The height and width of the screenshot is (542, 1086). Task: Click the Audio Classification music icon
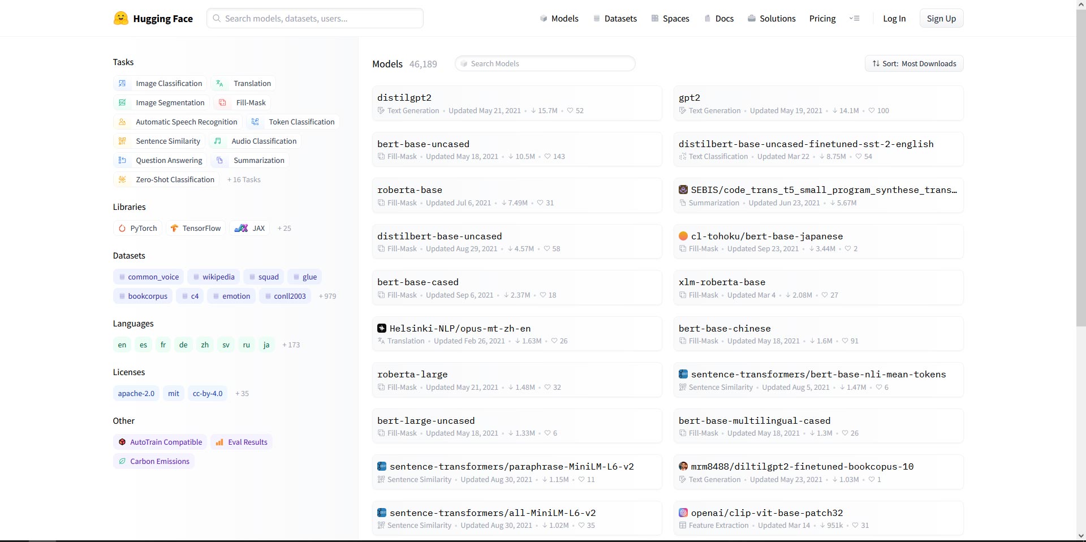click(218, 141)
